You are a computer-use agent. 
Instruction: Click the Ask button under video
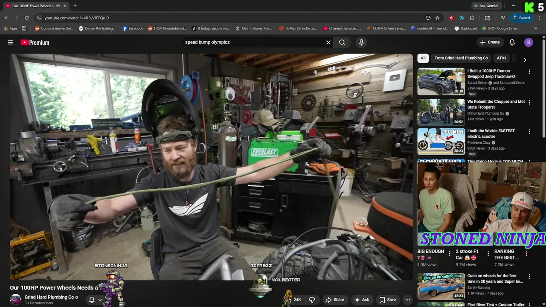362,300
